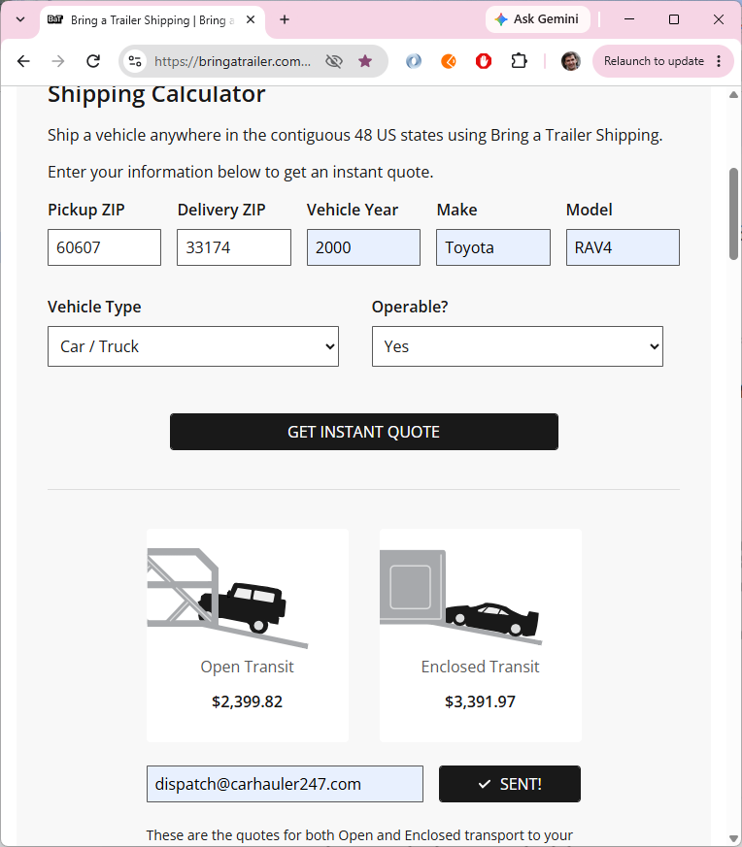Edit the email address field
The image size is (742, 847).
(285, 784)
